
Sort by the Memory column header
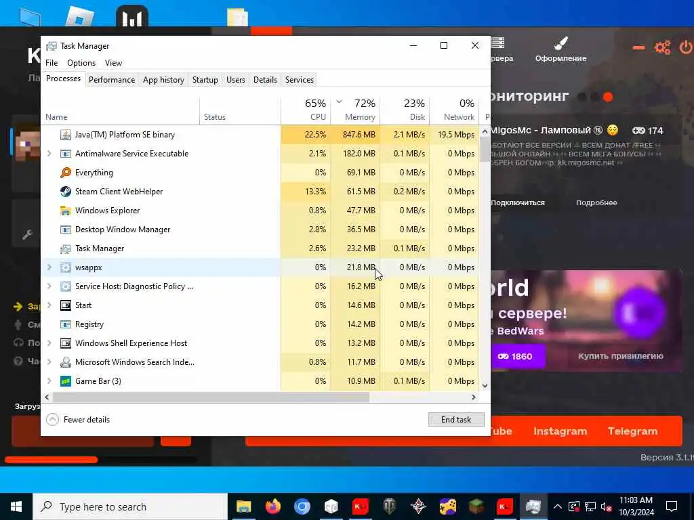(x=355, y=110)
